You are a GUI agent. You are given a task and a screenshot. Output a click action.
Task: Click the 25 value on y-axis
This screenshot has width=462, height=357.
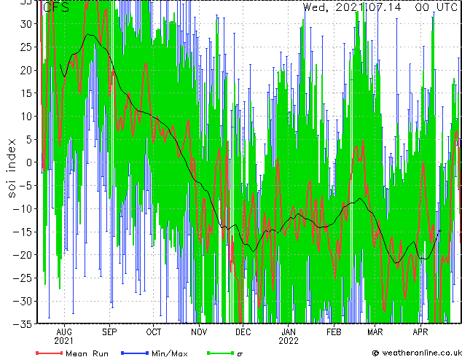click(26, 47)
